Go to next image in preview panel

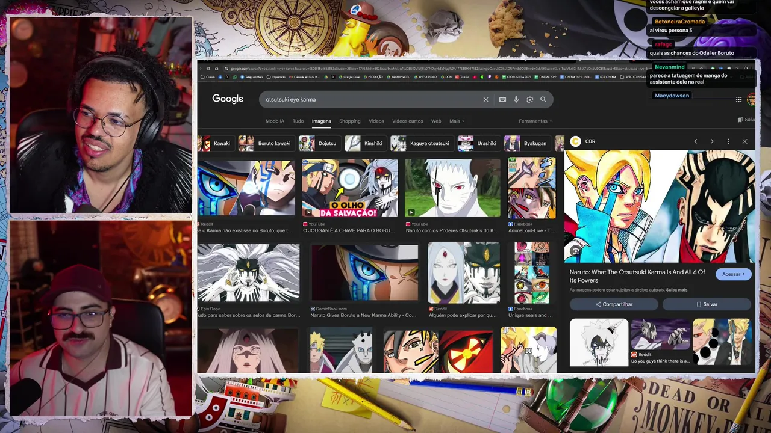tap(712, 141)
